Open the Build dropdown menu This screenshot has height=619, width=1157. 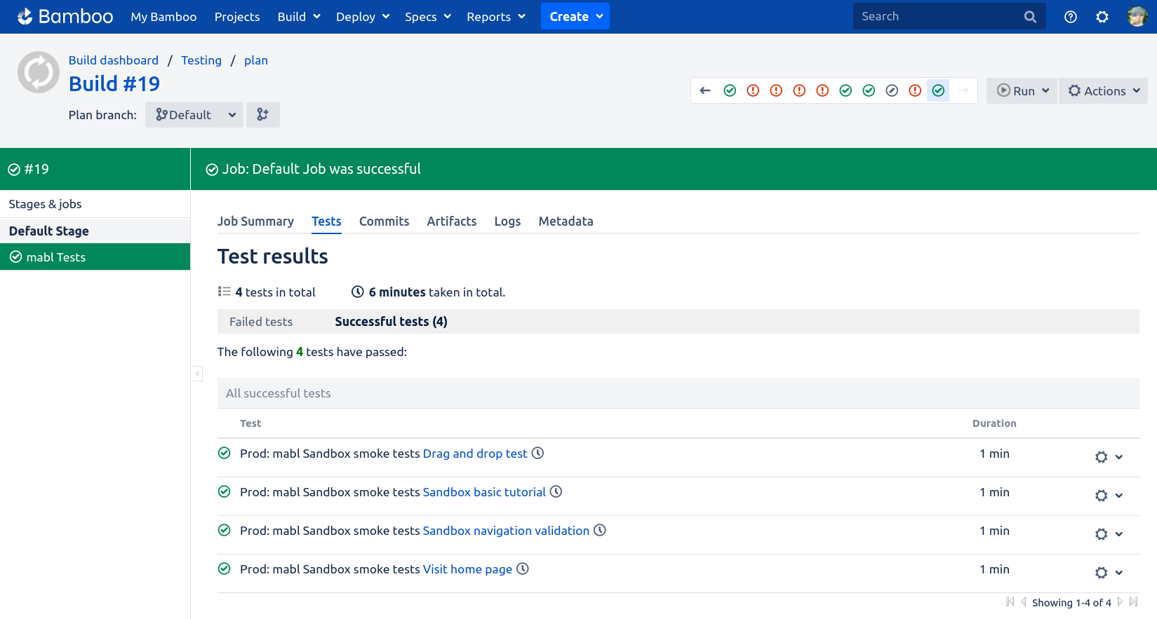coord(299,17)
